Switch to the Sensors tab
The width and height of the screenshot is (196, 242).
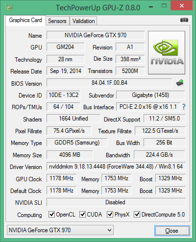point(57,21)
